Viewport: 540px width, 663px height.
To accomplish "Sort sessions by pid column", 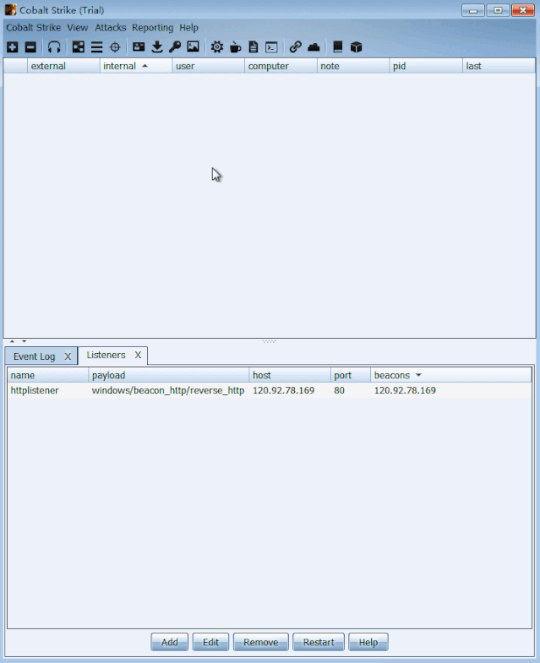I will tap(426, 66).
